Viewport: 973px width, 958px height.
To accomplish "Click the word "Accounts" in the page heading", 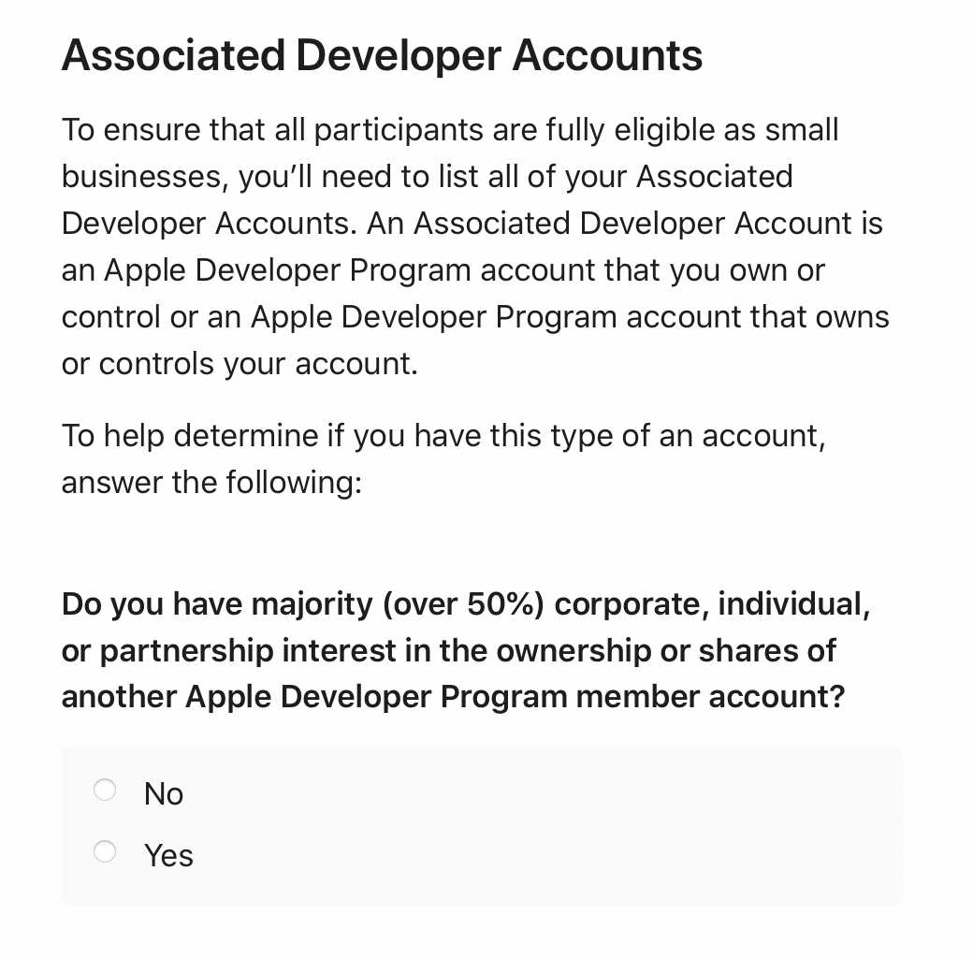I will (x=607, y=55).
